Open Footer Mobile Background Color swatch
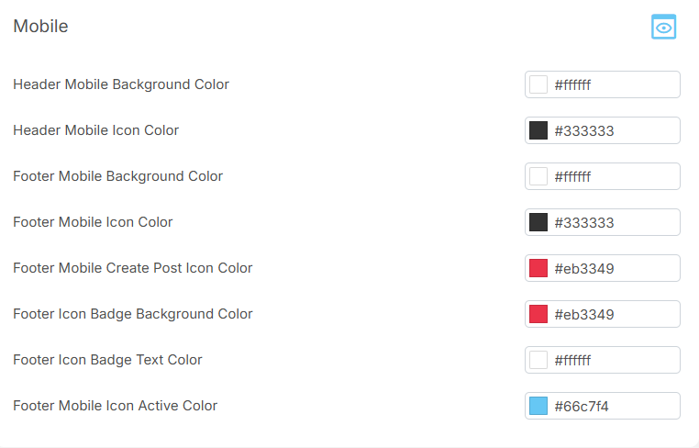This screenshot has height=448, width=699. click(x=538, y=176)
